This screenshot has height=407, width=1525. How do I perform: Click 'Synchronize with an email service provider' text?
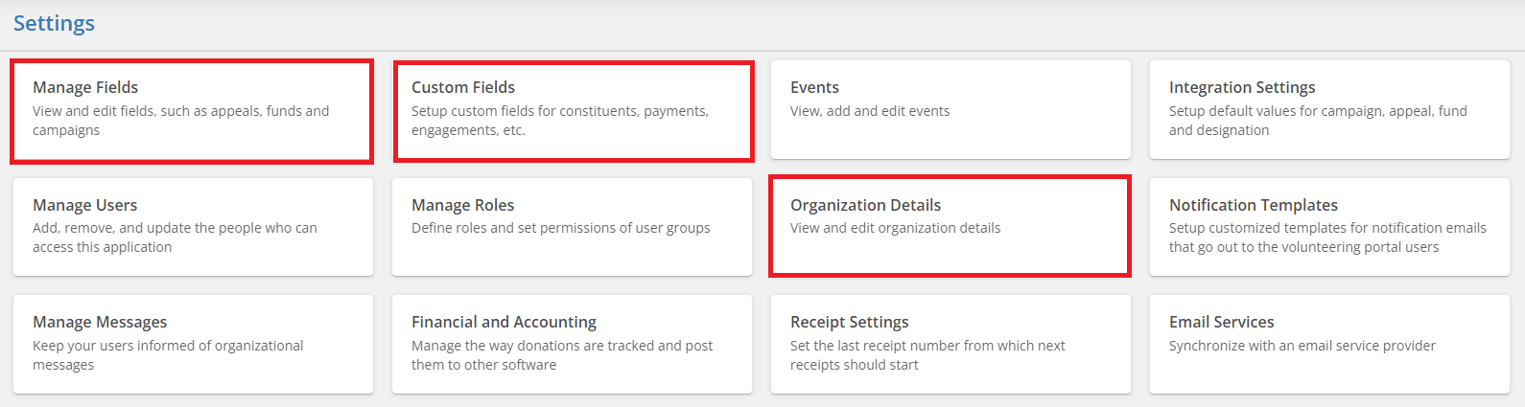(x=1302, y=346)
